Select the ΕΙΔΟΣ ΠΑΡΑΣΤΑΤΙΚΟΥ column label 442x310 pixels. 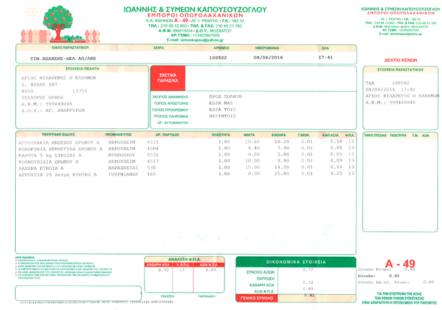(70, 48)
